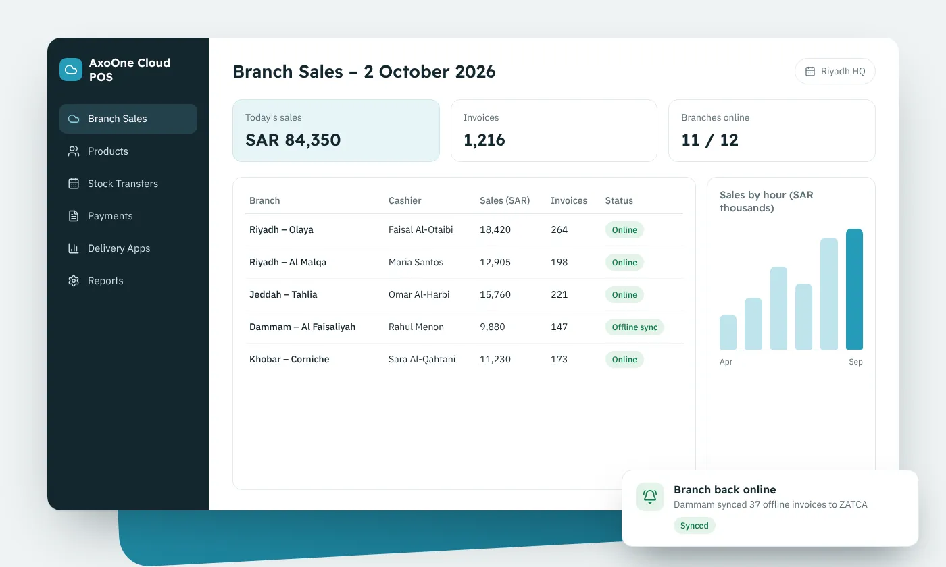This screenshot has width=946, height=567.
Task: Open the Branch Sales menu item
Action: 128,119
